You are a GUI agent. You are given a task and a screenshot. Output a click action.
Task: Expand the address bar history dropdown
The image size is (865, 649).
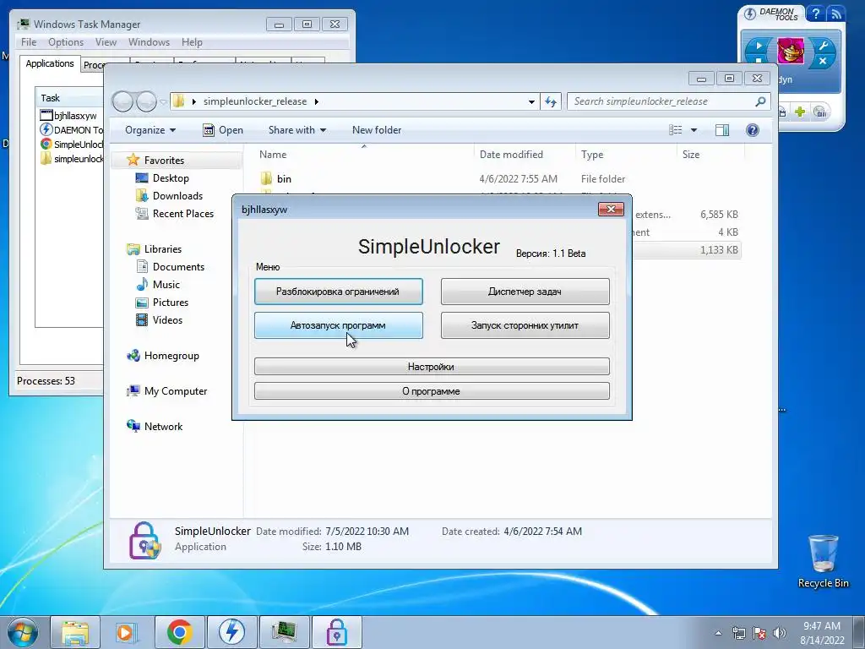(x=531, y=101)
